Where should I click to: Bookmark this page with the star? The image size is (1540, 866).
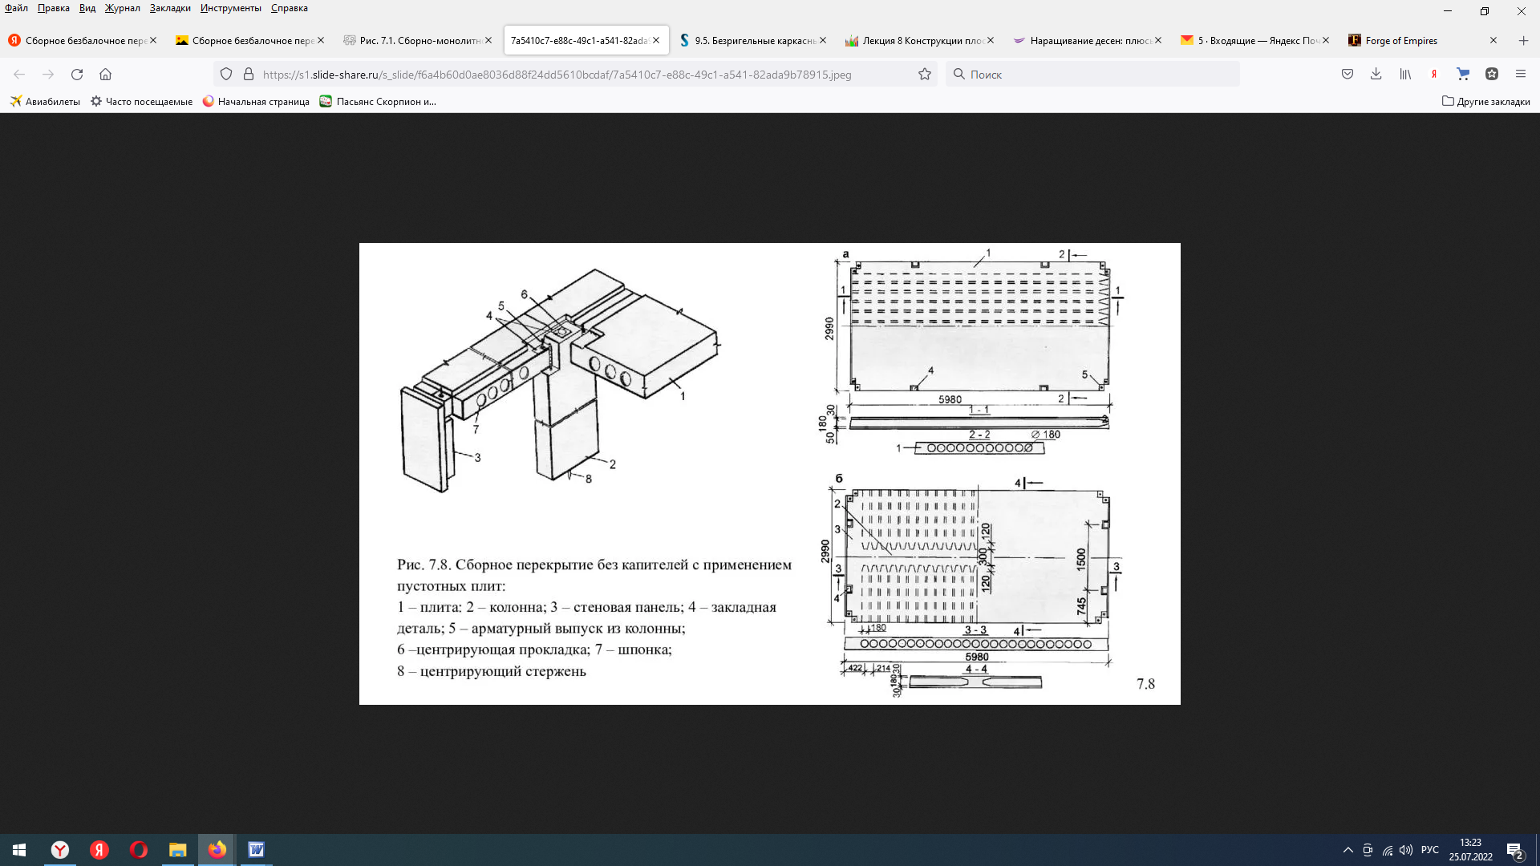click(x=925, y=75)
